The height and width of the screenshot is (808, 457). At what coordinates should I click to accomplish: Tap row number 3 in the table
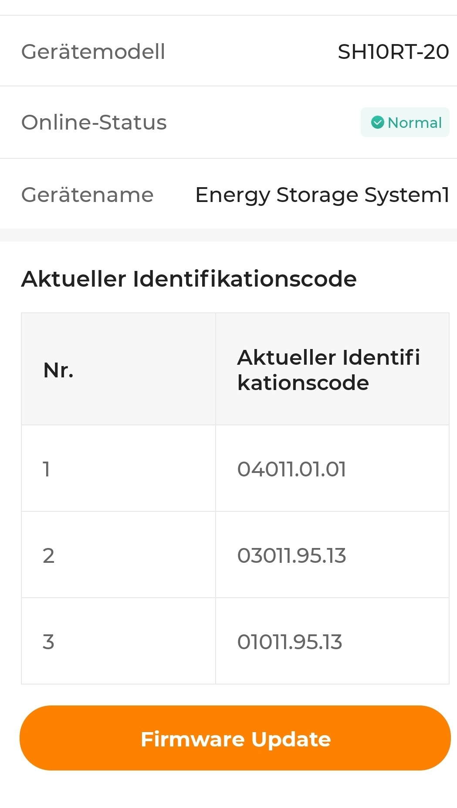[x=48, y=642]
